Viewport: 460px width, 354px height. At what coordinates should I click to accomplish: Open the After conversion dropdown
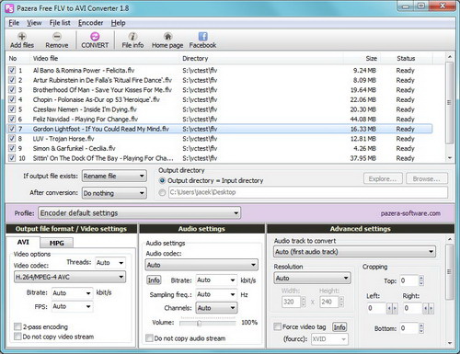click(114, 193)
